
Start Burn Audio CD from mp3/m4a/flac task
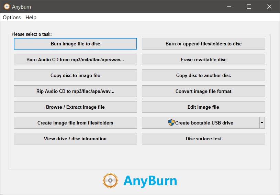[x=75, y=59]
